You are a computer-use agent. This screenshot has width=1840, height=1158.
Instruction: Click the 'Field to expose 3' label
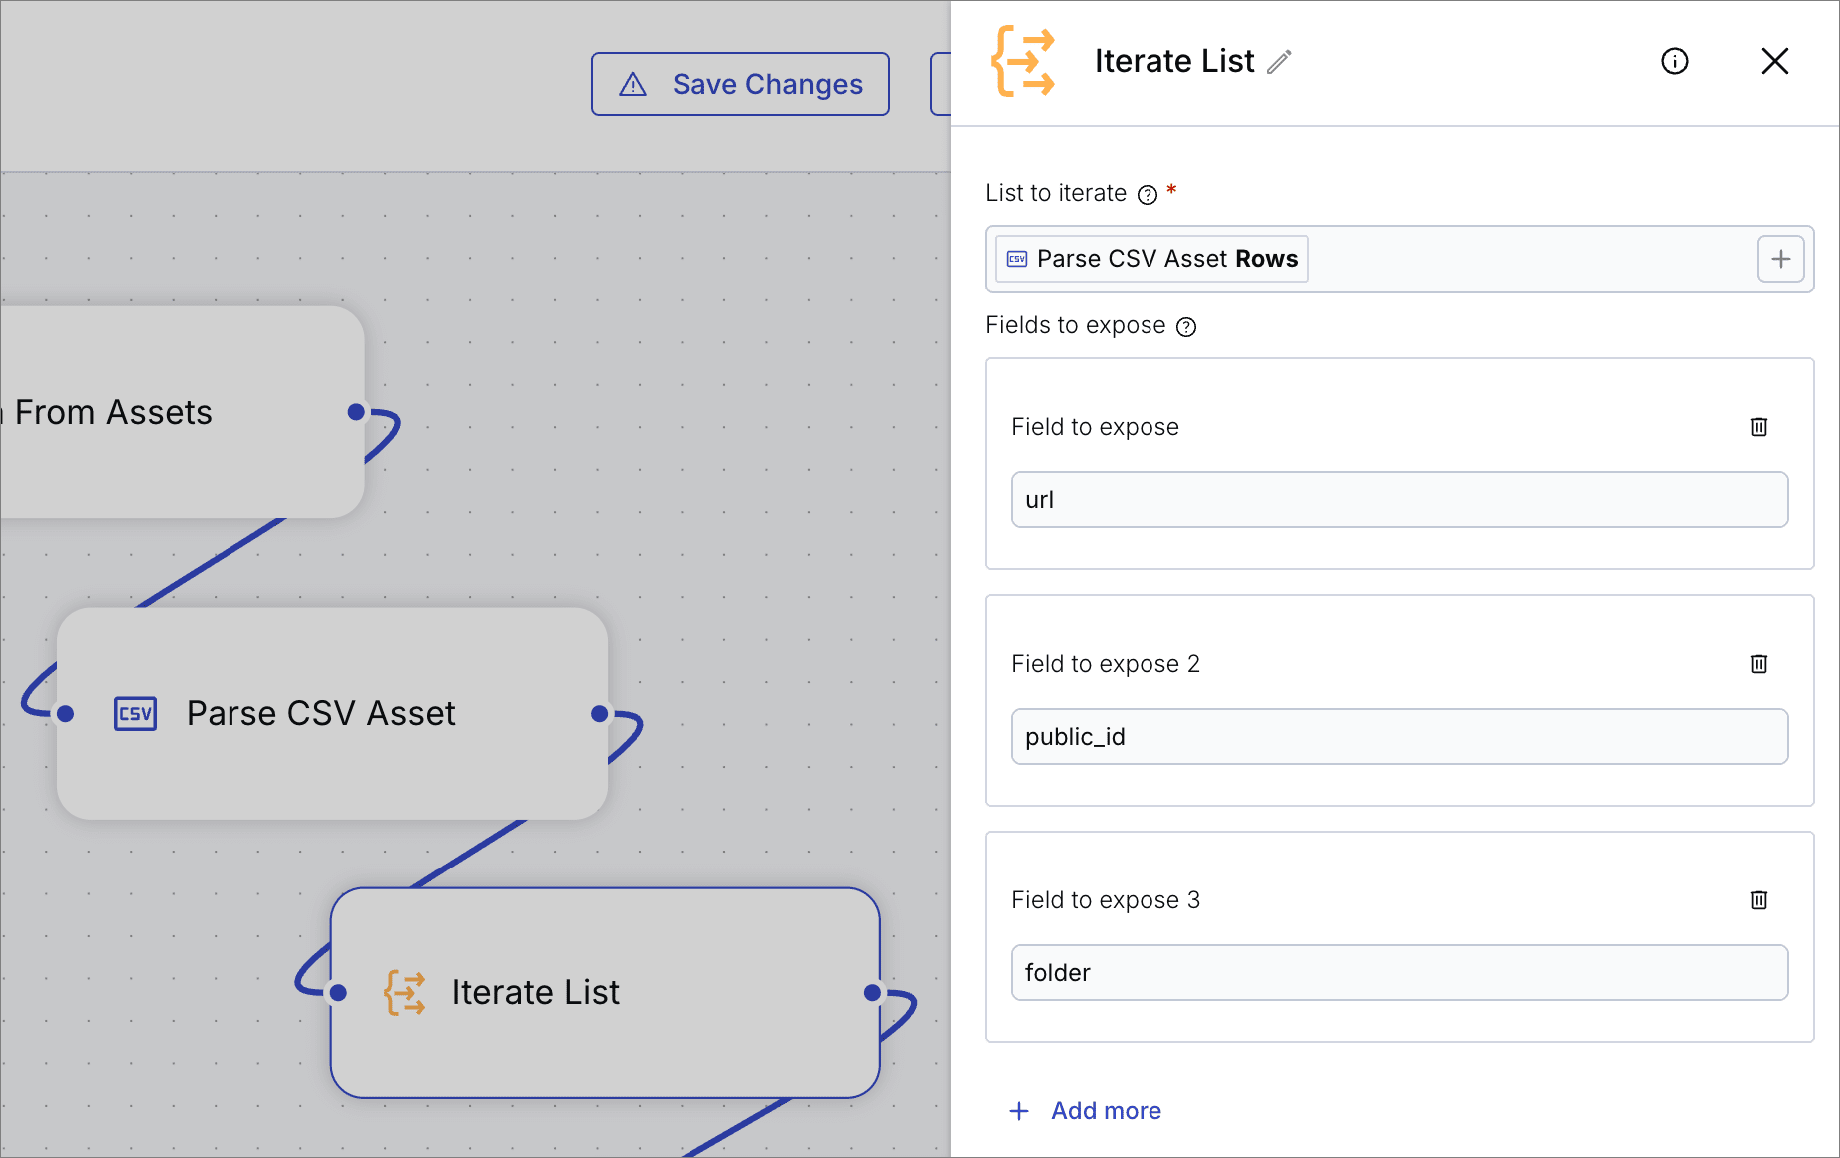1106,900
